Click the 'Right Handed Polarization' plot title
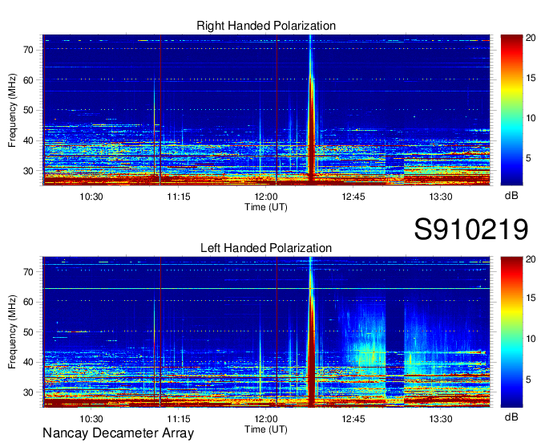The height and width of the screenshot is (443, 545). pyautogui.click(x=266, y=26)
